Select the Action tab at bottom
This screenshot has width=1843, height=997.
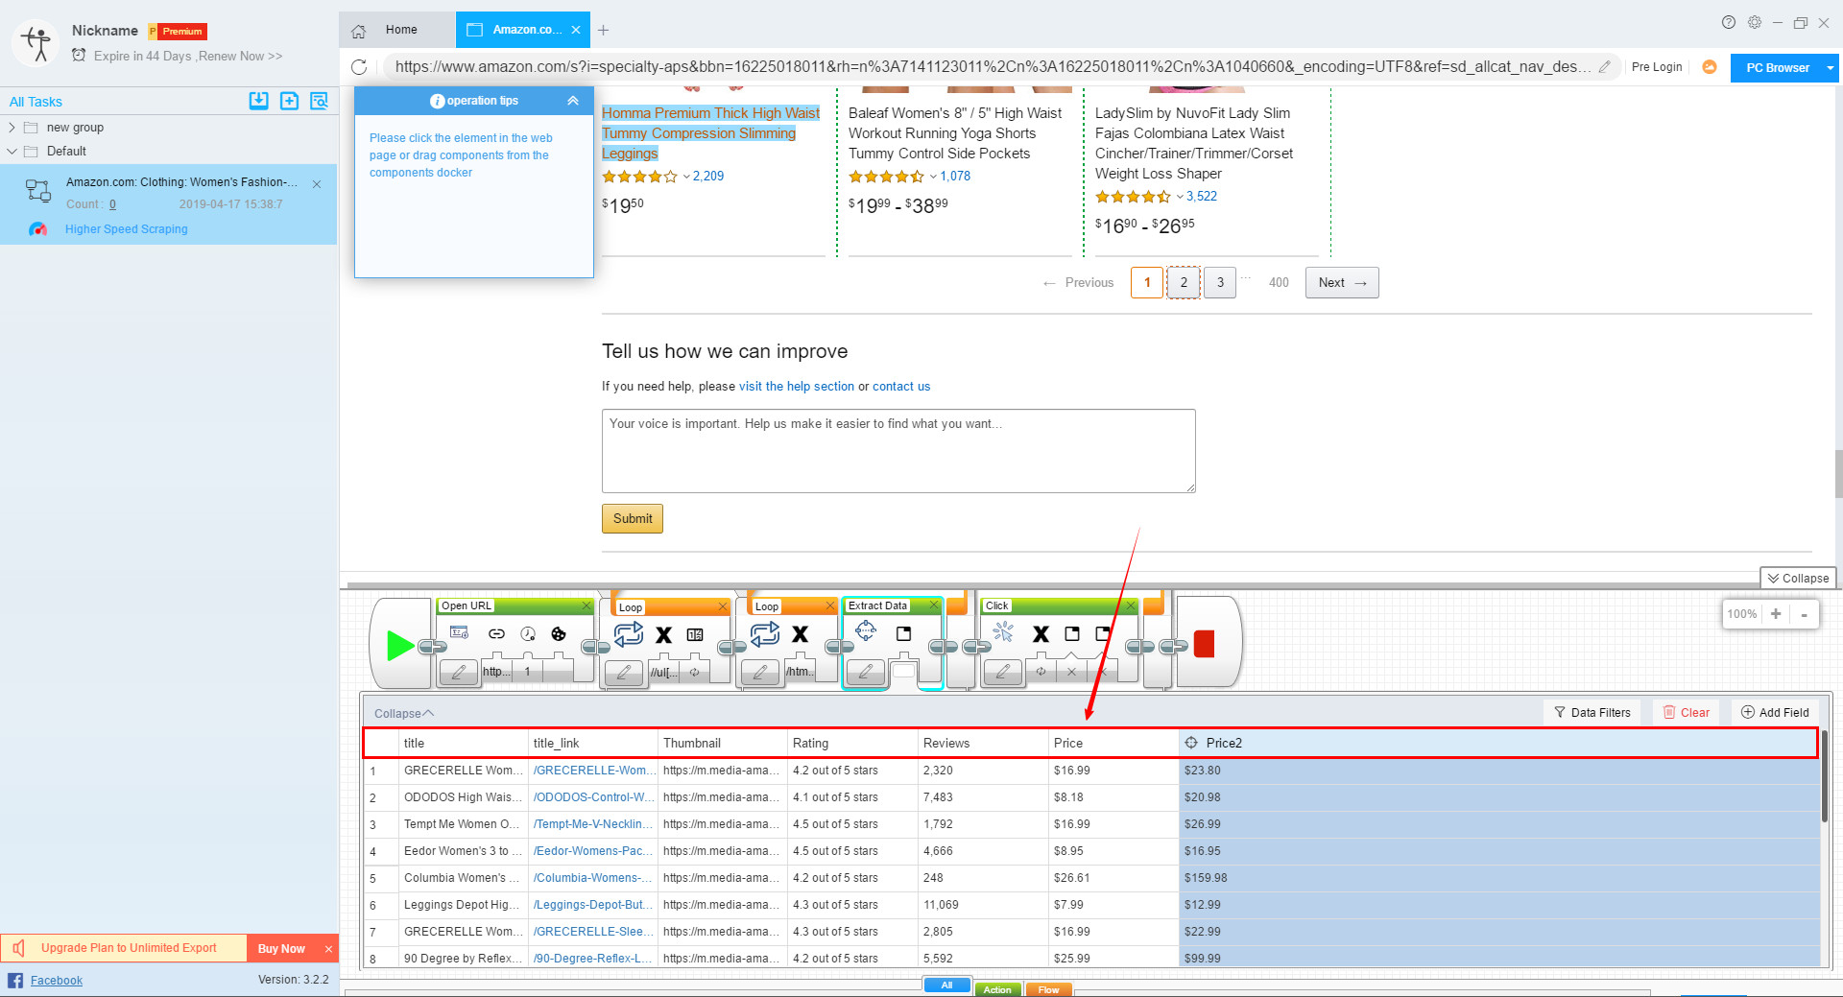tap(997, 989)
